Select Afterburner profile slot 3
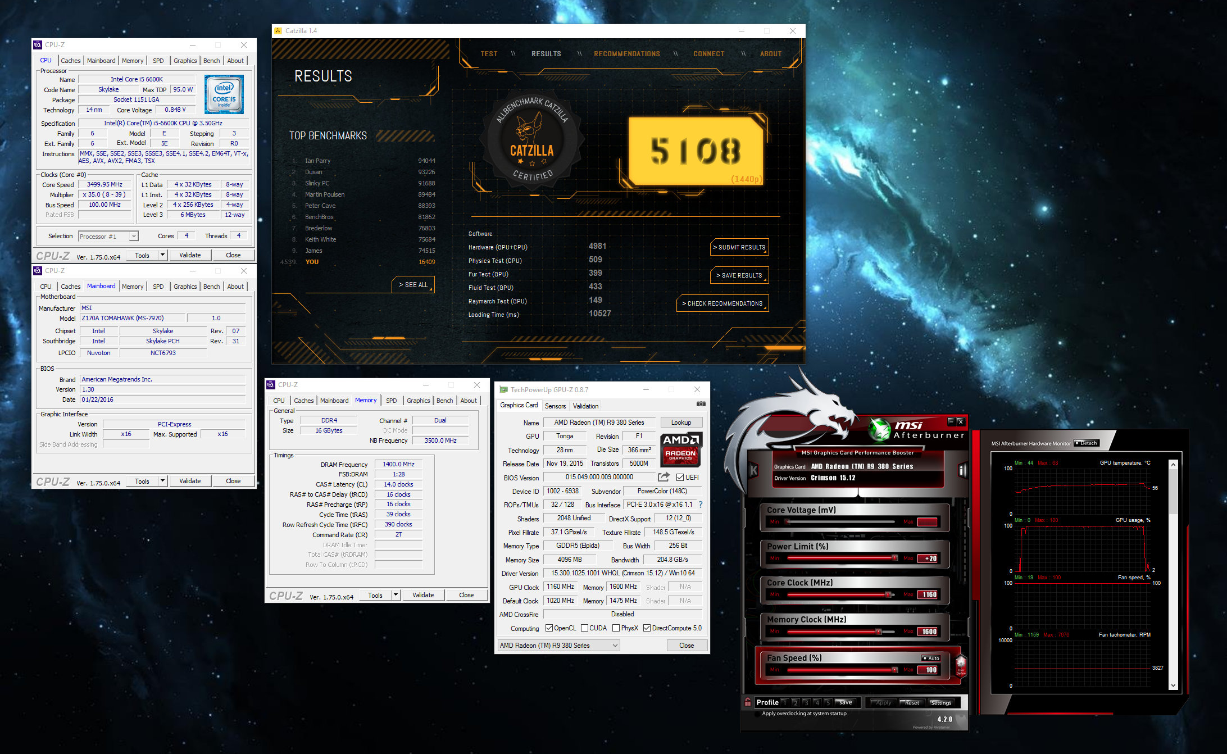1227x754 pixels. pos(806,702)
